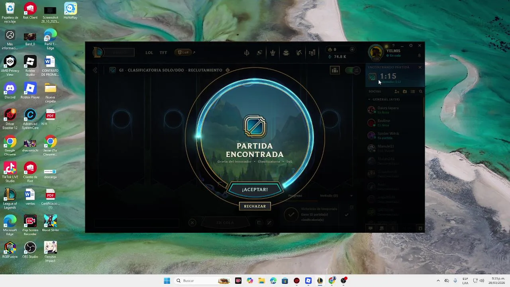Screen dimensions: 510x287
Task: Click the queue info diamond next to RECLUTAMIENTO
Action: (x=228, y=70)
